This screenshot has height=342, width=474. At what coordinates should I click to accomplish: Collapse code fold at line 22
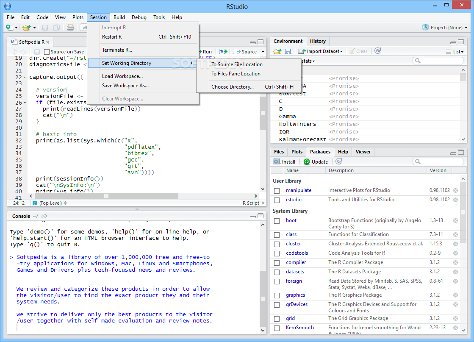[x=25, y=77]
